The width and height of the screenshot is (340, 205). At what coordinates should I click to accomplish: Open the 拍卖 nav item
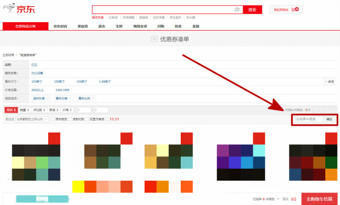[x=178, y=26]
